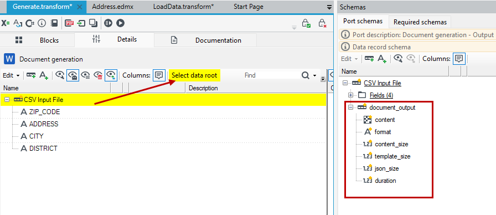Screen dimensions: 496x215
Task: Collapse the CSV Input File node in Details
Action: pyautogui.click(x=7, y=100)
